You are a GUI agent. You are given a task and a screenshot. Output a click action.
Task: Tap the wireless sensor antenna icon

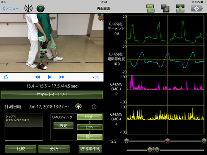28,8
